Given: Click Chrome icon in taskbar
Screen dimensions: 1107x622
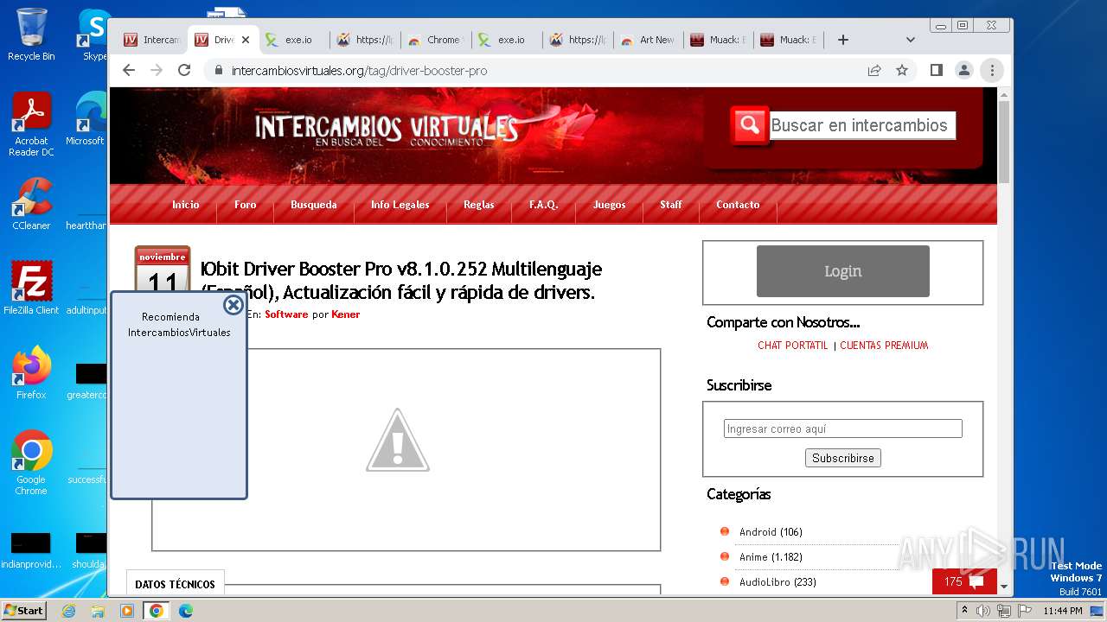Looking at the screenshot, I should pyautogui.click(x=156, y=611).
